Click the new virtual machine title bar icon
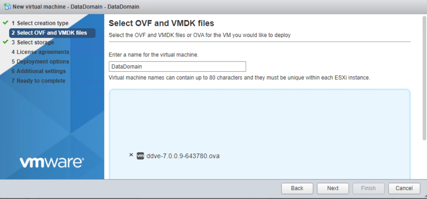The width and height of the screenshot is (427, 199). click(7, 7)
